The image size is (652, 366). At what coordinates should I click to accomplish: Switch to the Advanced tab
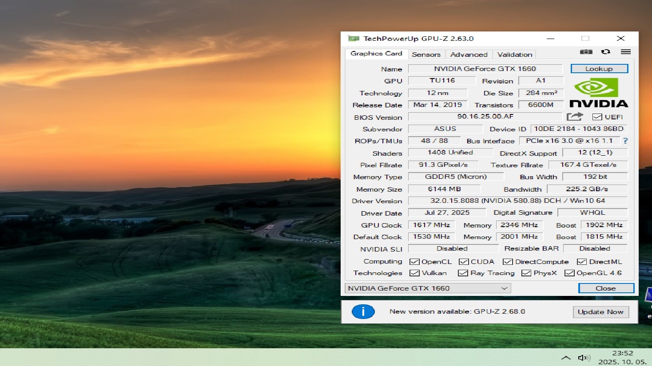[x=469, y=55]
